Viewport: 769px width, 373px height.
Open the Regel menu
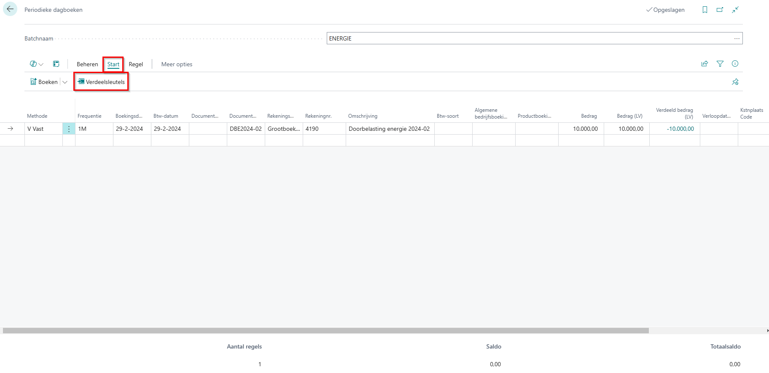[136, 64]
